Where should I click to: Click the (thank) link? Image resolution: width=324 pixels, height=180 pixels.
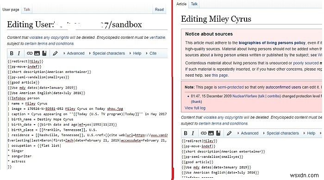pos(196,102)
